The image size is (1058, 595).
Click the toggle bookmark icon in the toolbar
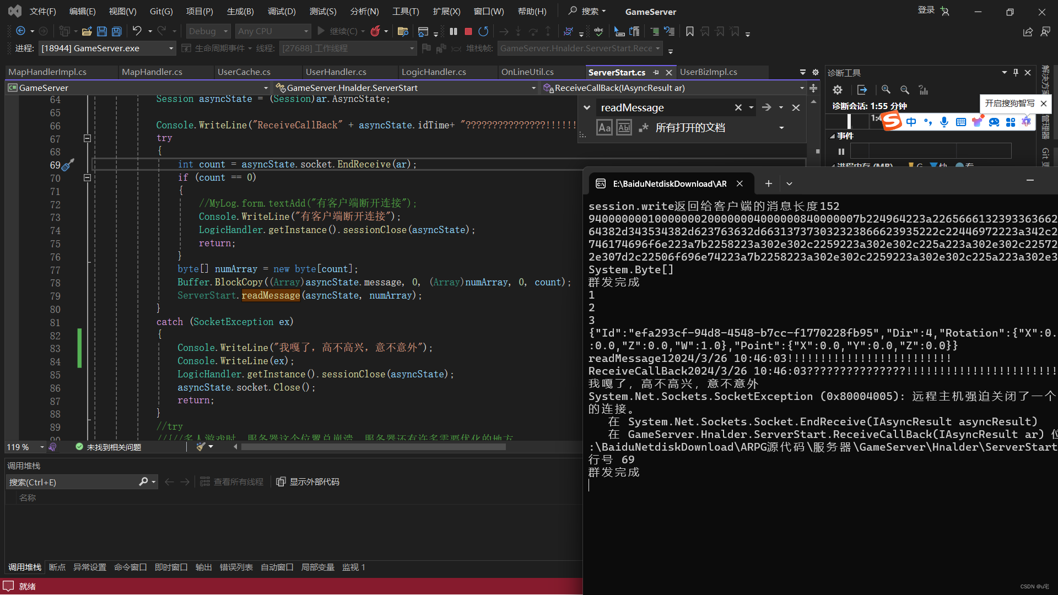689,31
